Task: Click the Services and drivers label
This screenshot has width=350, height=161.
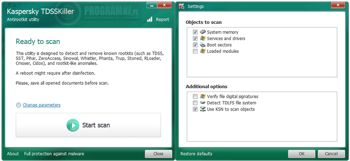Action: [226, 39]
